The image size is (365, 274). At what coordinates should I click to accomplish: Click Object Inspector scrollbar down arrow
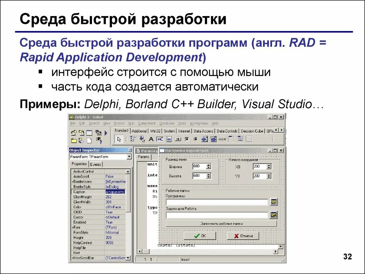[128, 258]
